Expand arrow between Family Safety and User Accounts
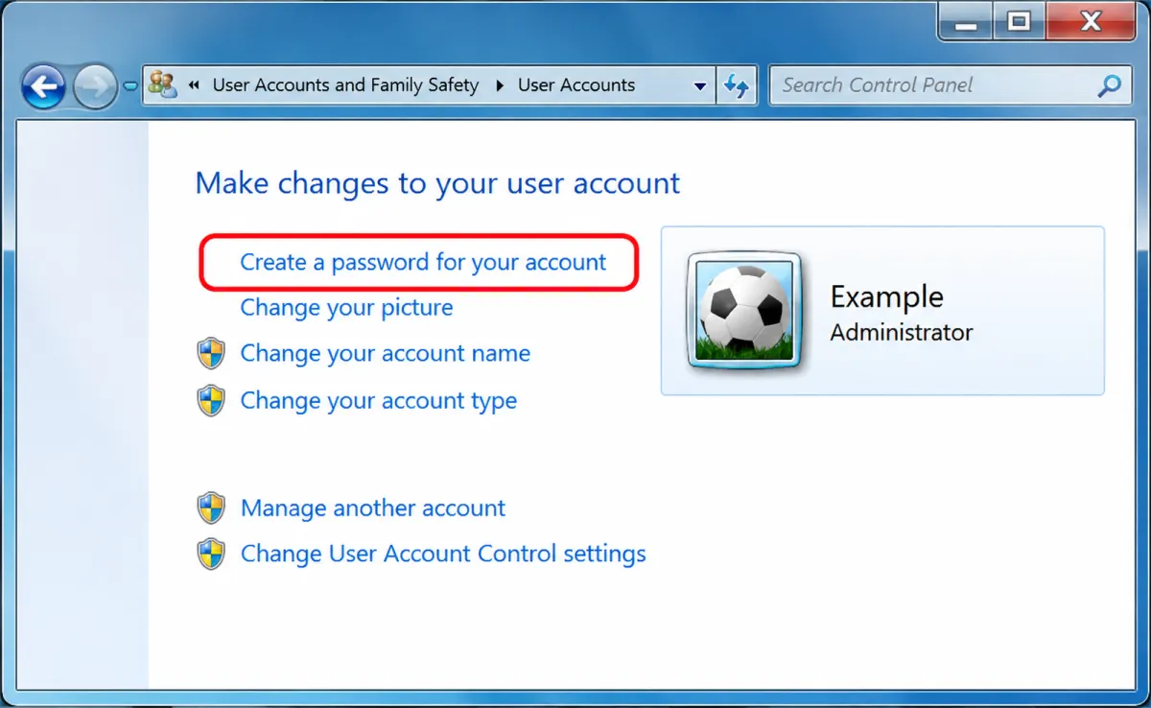The height and width of the screenshot is (708, 1151). (x=499, y=85)
